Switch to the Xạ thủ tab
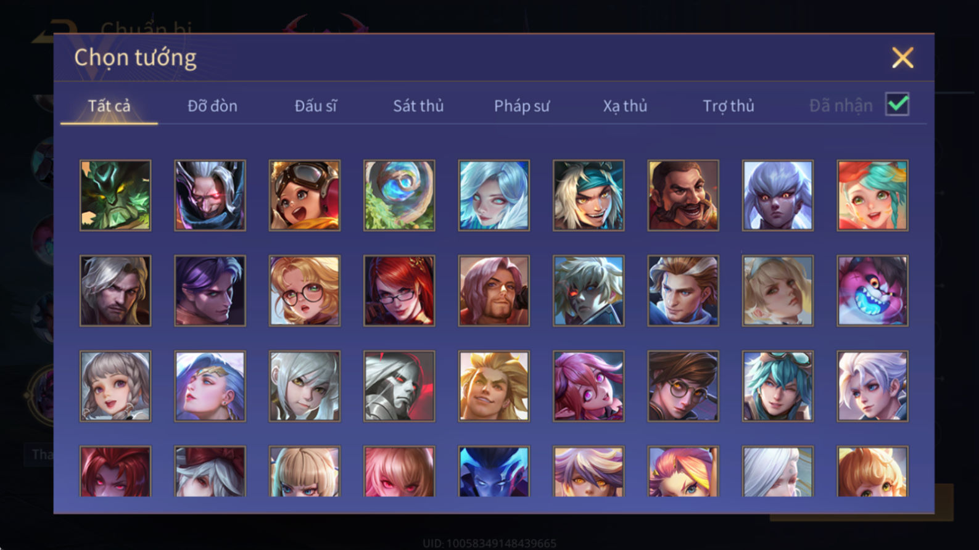The image size is (979, 550). click(625, 106)
